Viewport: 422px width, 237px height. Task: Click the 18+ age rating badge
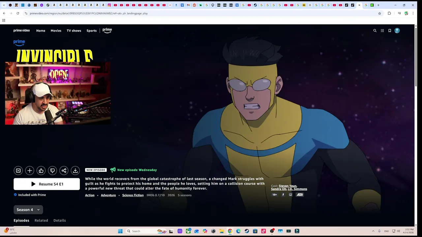point(275,195)
